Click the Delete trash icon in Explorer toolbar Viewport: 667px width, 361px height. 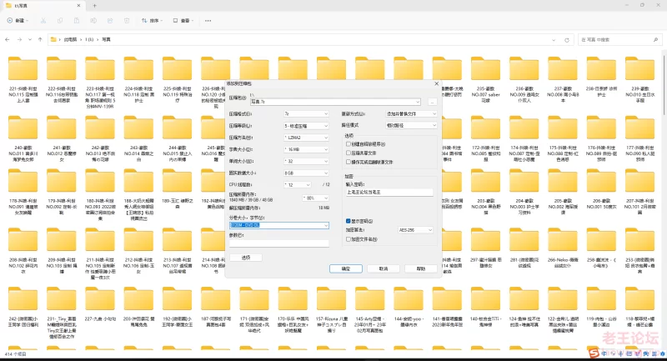[x=127, y=20]
